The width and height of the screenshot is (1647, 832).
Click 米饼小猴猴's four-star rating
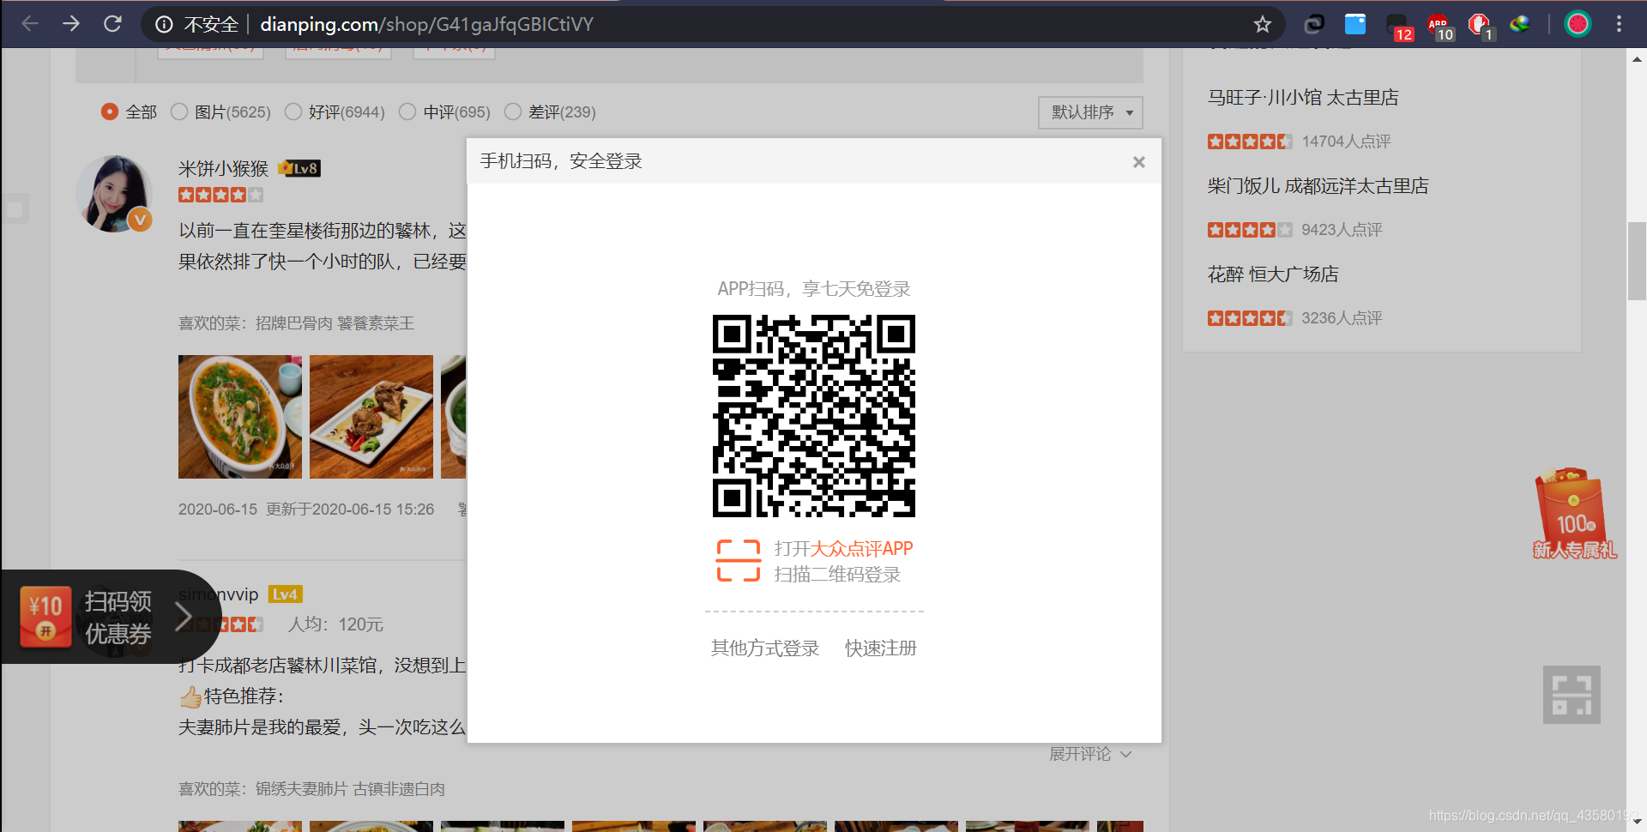click(x=220, y=195)
